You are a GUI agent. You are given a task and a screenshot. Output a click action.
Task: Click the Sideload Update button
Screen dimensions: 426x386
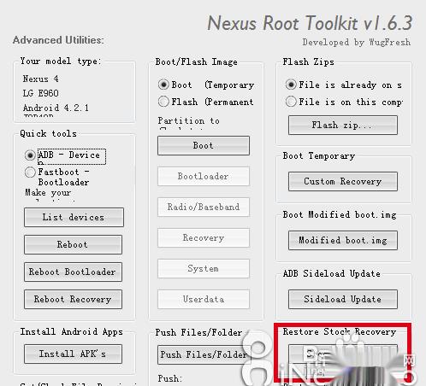[x=343, y=299]
